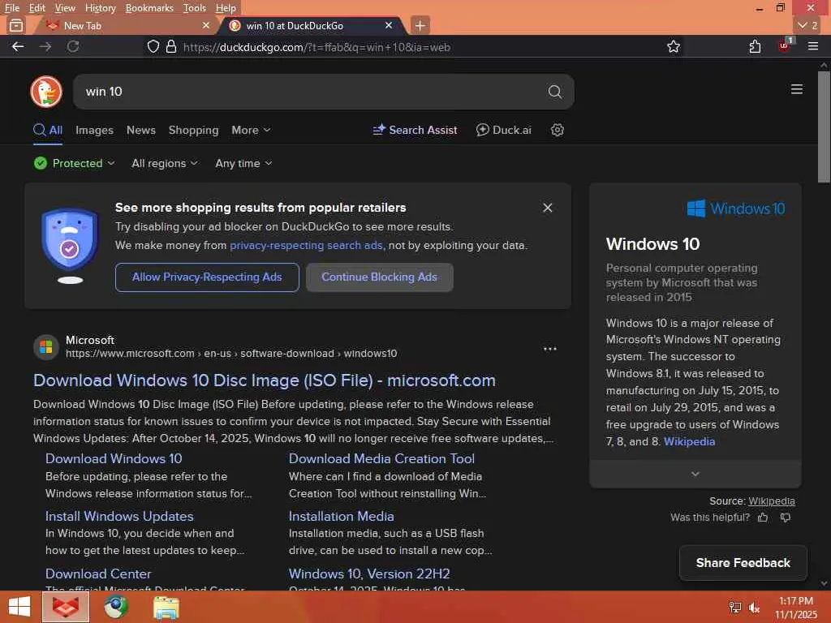Click the network tray icon
This screenshot has width=831, height=623.
[x=735, y=607]
